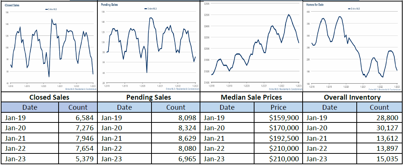Click the Entire MLS legend in Homes for Sale chart
This screenshot has height=165, width=403.
tap(354, 9)
